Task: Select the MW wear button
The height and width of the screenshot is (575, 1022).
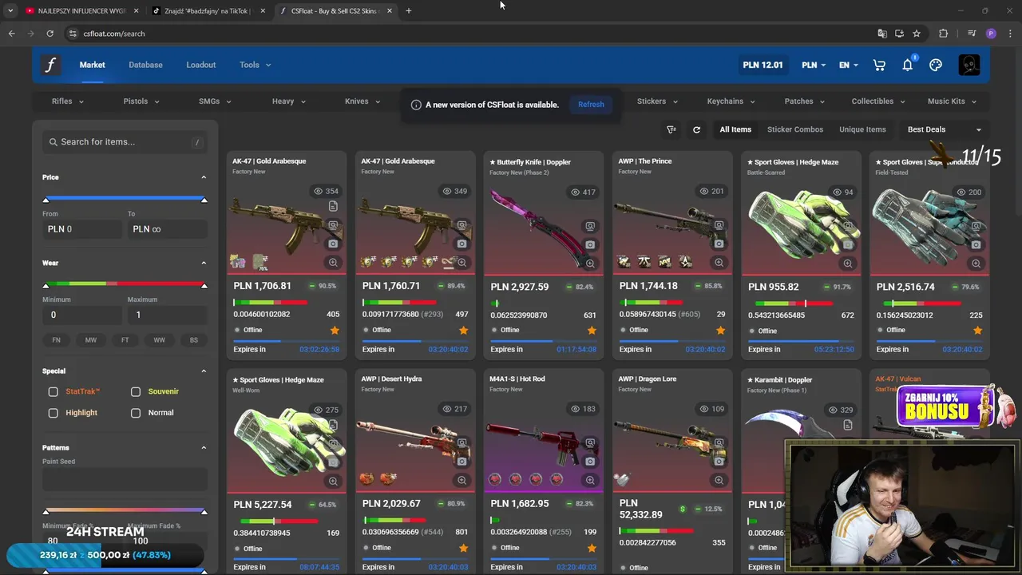Action: click(91, 340)
